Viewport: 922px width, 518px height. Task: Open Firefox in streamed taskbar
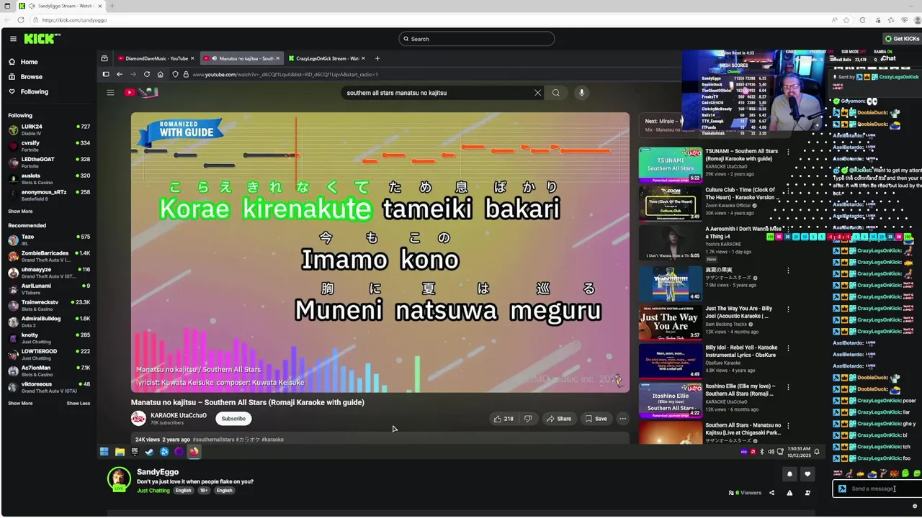(x=194, y=452)
